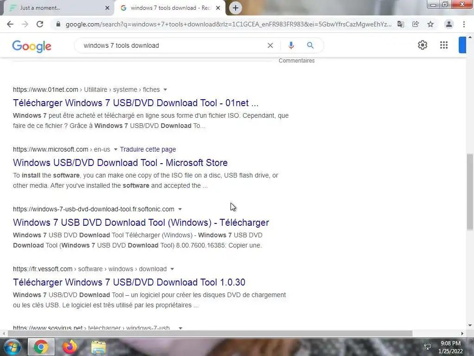The height and width of the screenshot is (356, 474).
Task: Select 'windows 7 tools download' tab
Action: 169,8
